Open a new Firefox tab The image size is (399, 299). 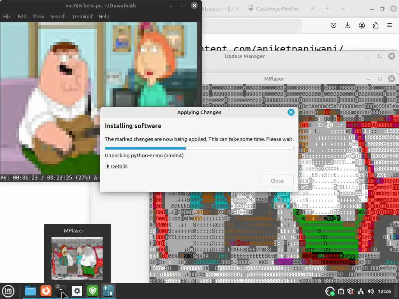click(x=327, y=9)
